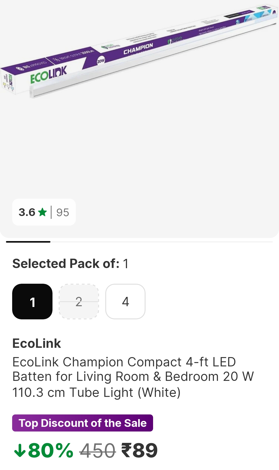Open the EcoLink brand name link
This screenshot has height=470, width=279.
click(x=37, y=343)
